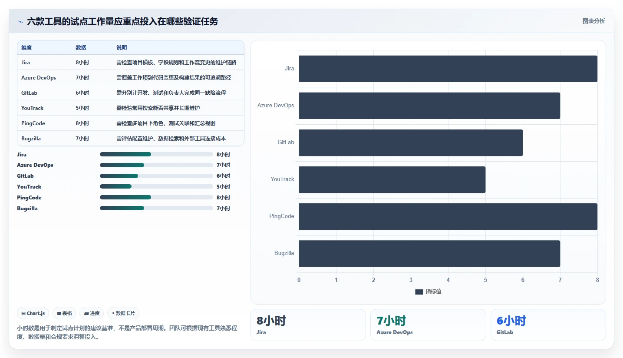Screen dimensions: 623x358
Task: Click the 8 tick on the chart x-axis
Action: (x=597, y=280)
